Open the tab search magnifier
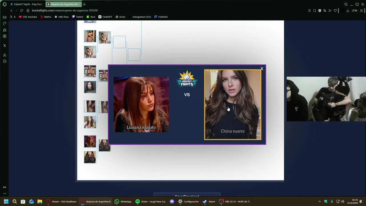 pyautogui.click(x=346, y=4)
